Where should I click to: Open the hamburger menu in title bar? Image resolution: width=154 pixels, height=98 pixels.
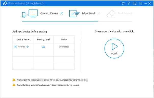click(x=140, y=3)
